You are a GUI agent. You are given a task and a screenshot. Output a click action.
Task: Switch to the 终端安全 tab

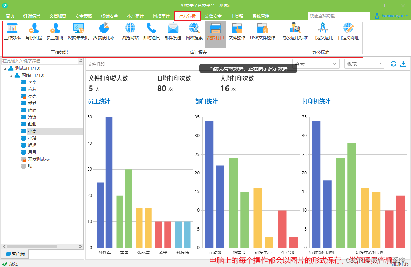[110, 16]
